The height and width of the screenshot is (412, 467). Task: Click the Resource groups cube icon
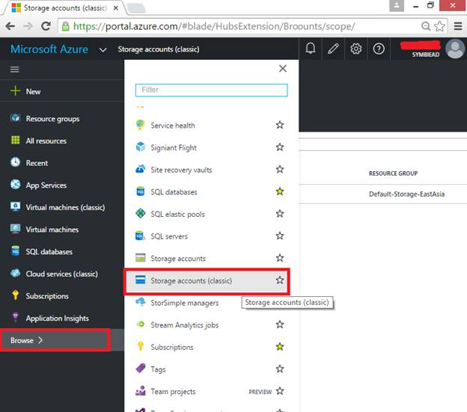coord(15,118)
